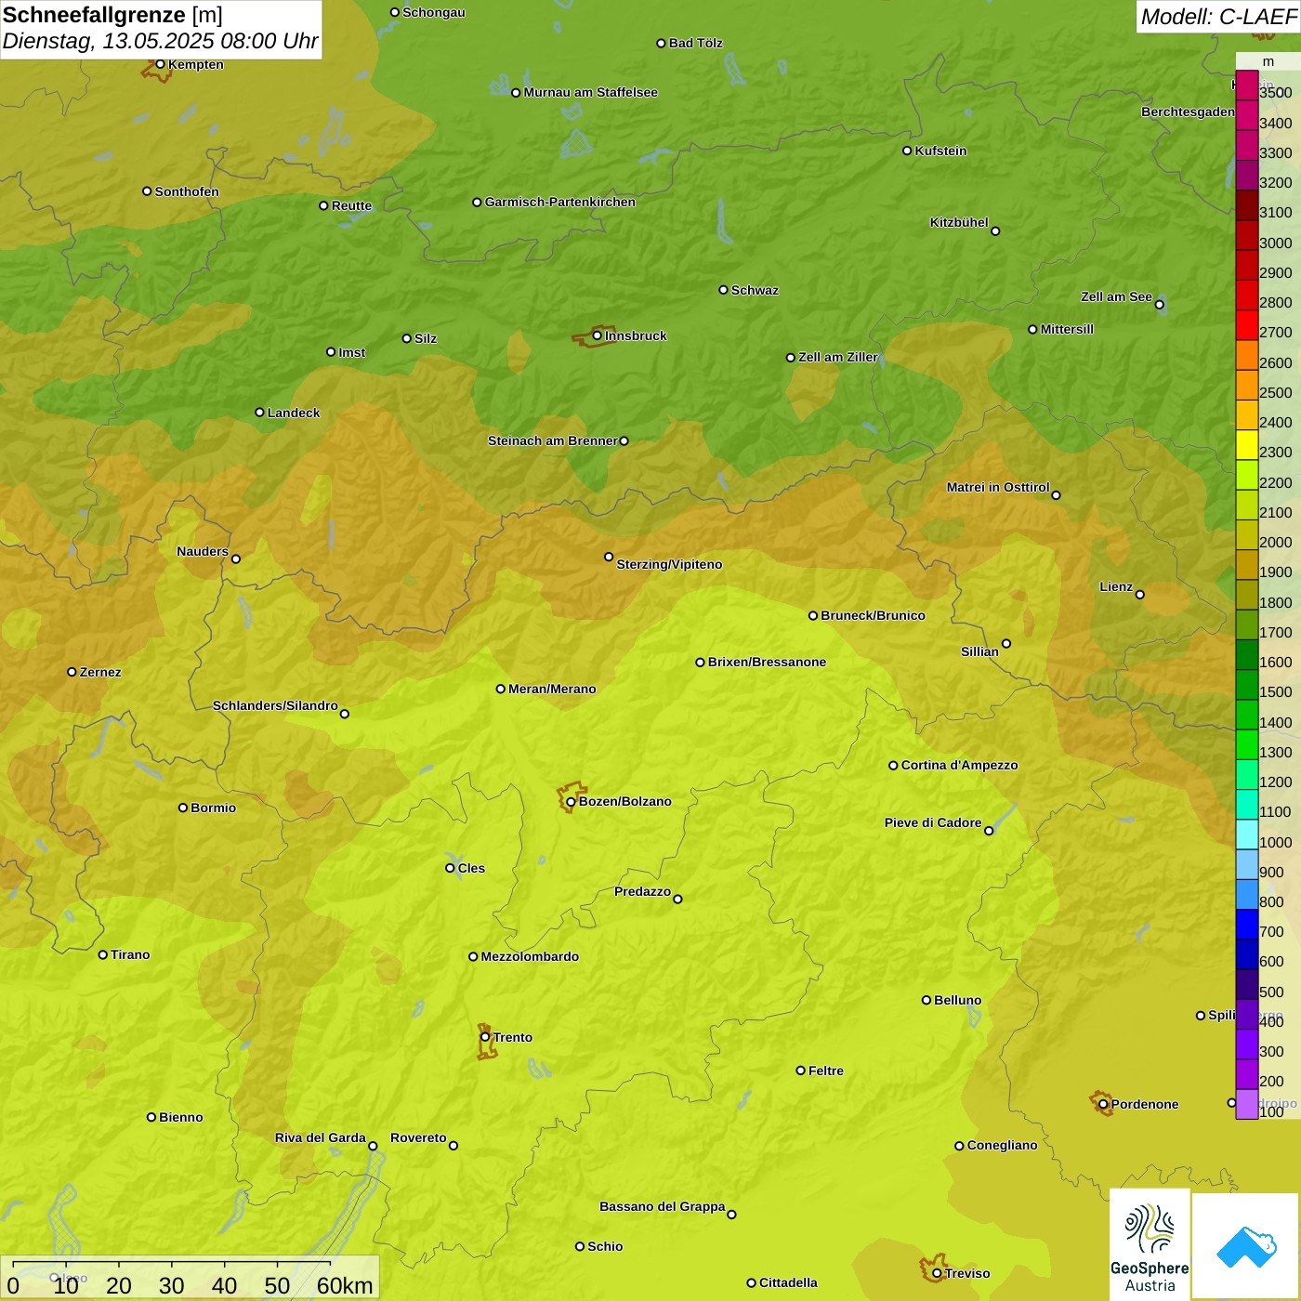Click the Sillian location dot
The height and width of the screenshot is (1301, 1301).
(1005, 643)
